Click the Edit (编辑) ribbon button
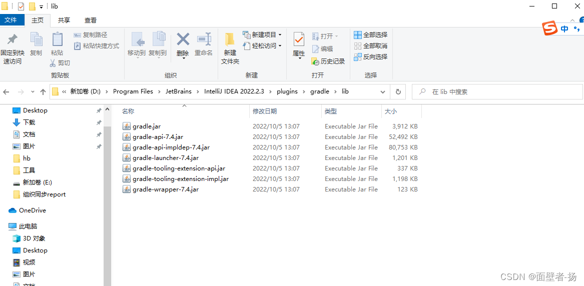Image resolution: width=584 pixels, height=286 pixels. click(322, 48)
